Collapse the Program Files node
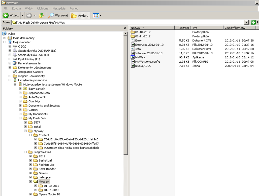 tap(25, 152)
